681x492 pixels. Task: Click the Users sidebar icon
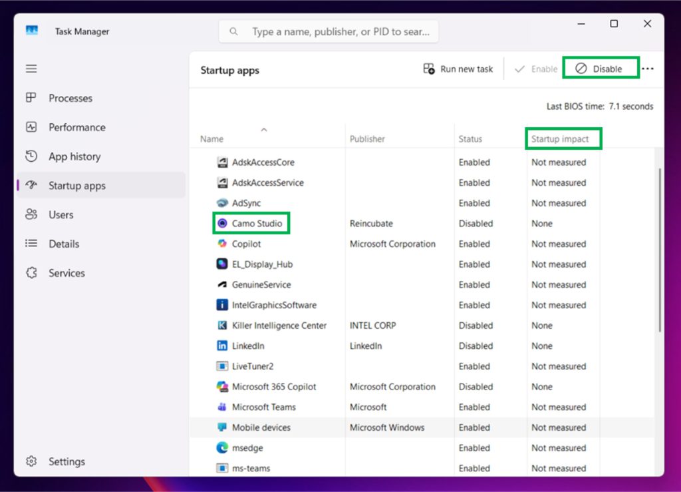click(31, 214)
